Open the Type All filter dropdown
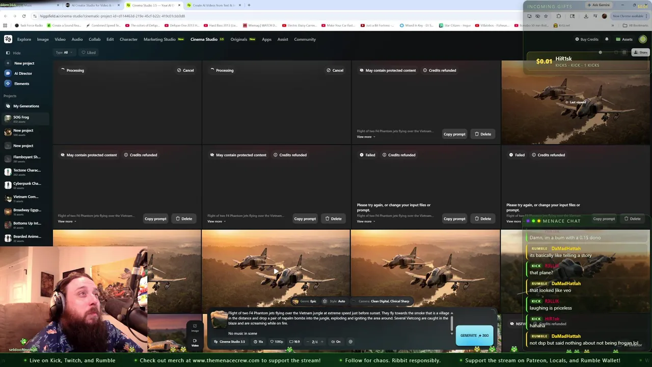Screen dimensions: 652x367 tap(64, 53)
